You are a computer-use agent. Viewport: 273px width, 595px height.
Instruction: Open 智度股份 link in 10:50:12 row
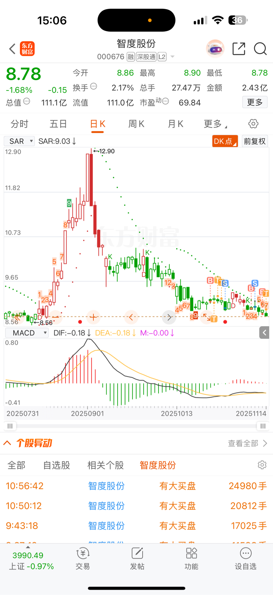point(106,506)
